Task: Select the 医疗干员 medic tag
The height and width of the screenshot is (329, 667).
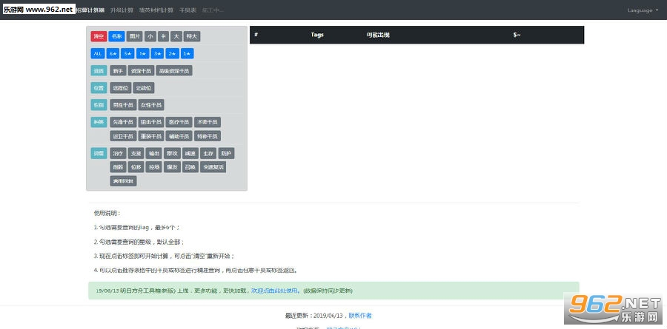Action: pyautogui.click(x=179, y=122)
